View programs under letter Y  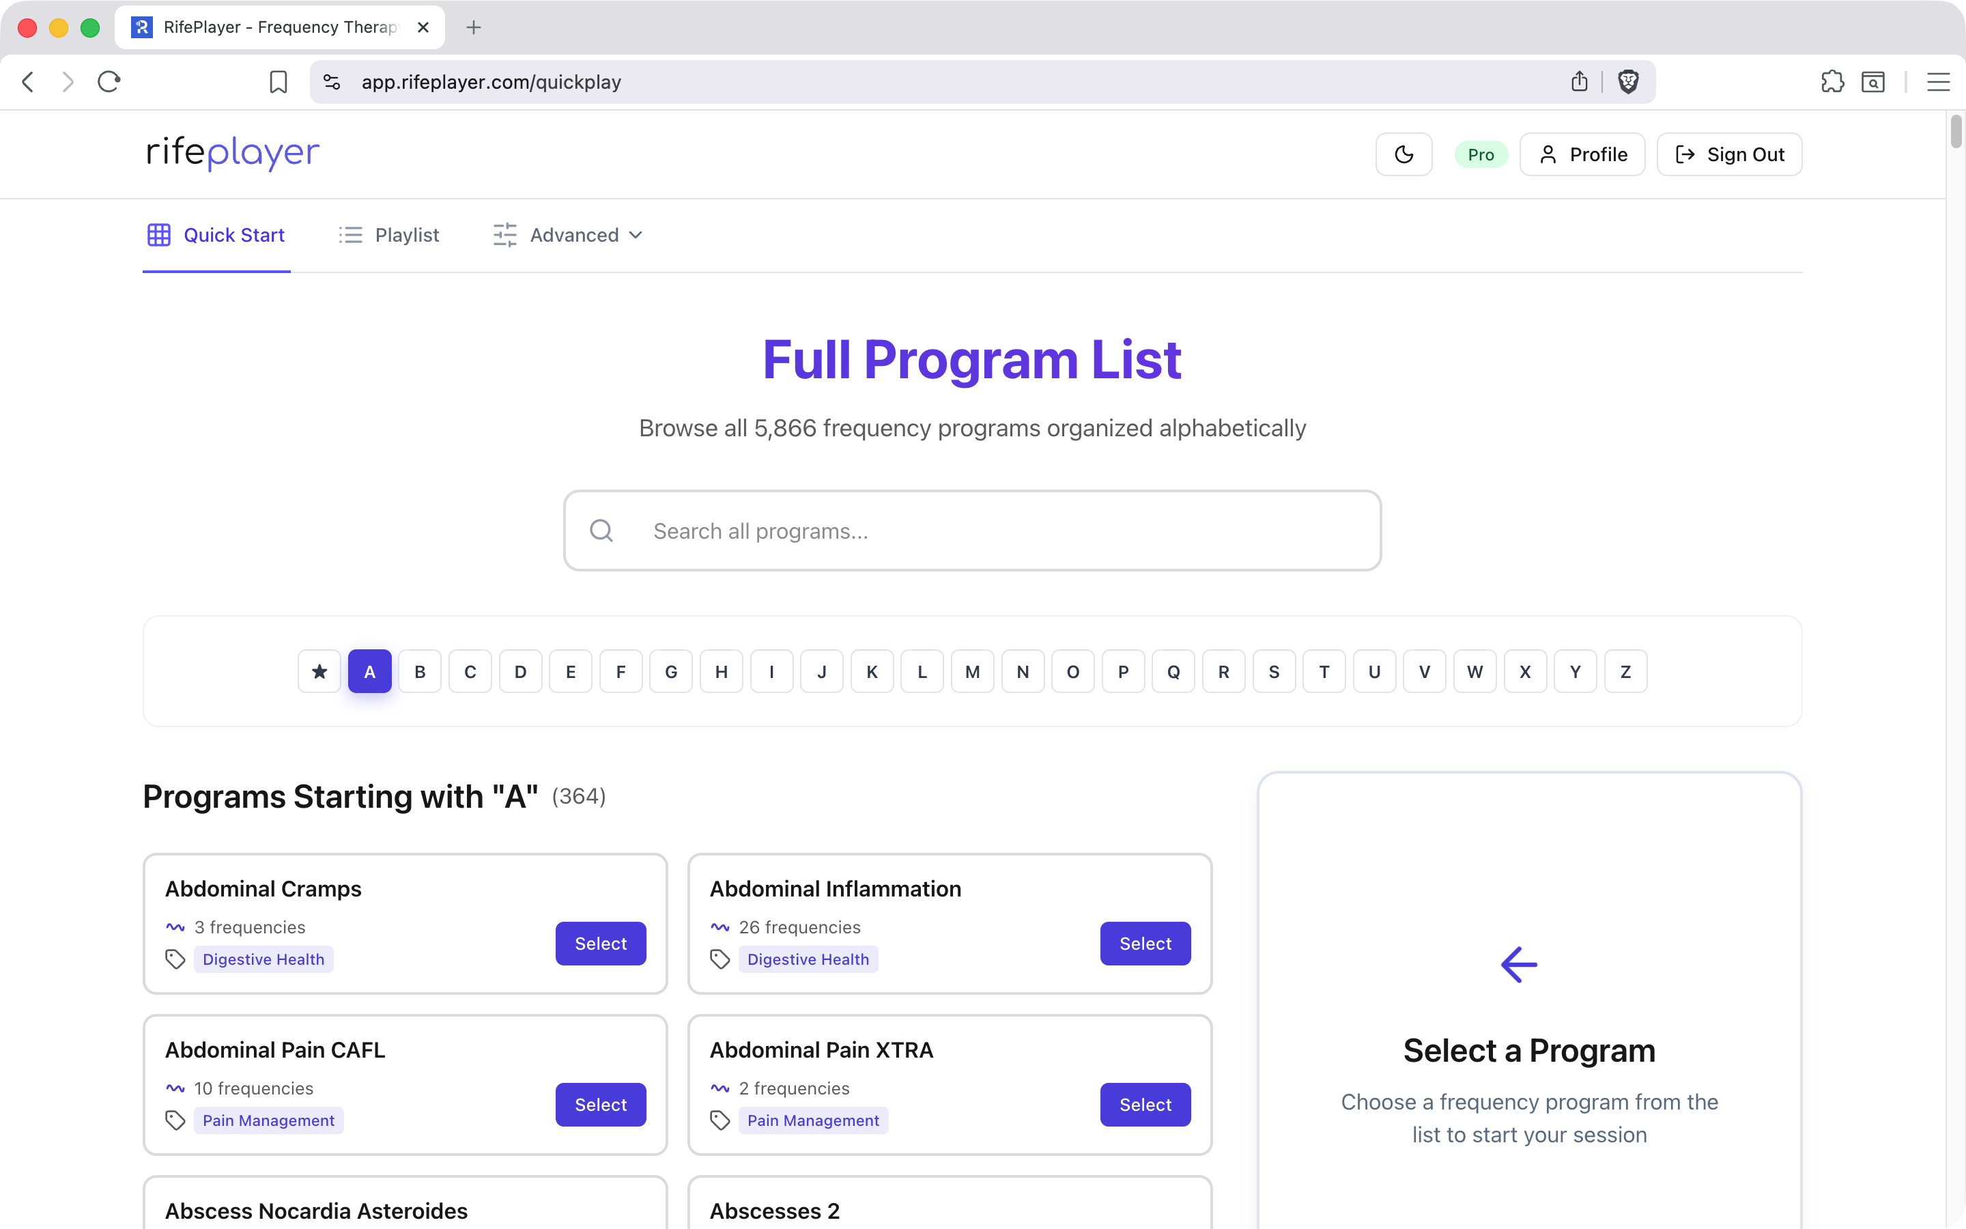point(1576,671)
